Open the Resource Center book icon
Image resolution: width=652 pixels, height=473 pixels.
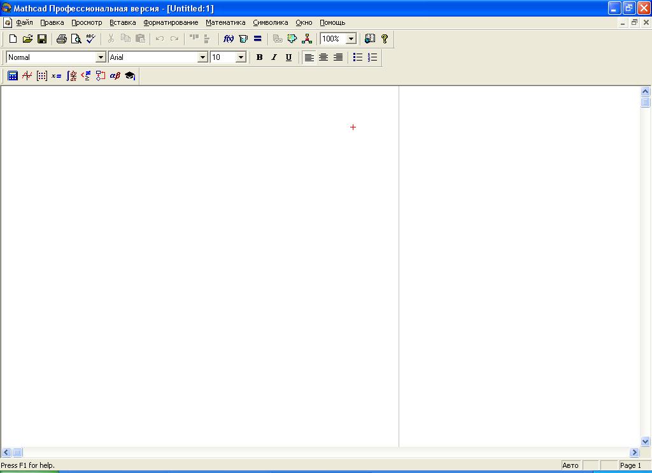coord(370,39)
